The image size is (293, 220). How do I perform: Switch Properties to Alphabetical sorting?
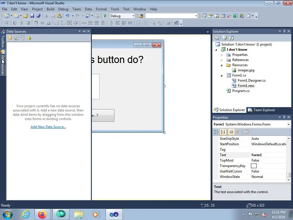point(223,132)
